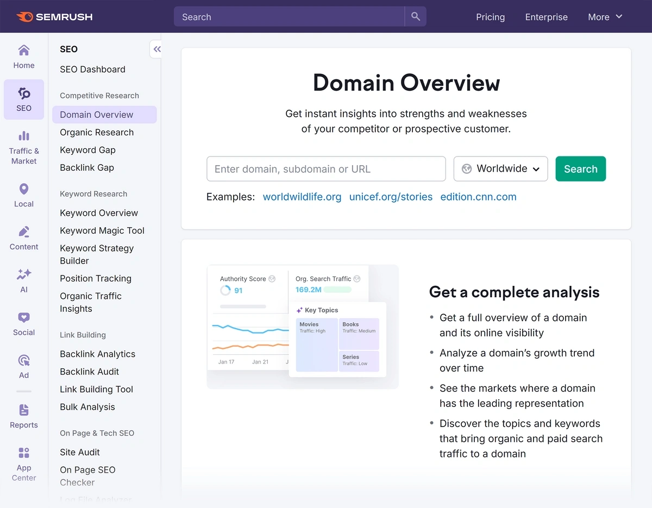The width and height of the screenshot is (652, 508).
Task: Collapse the SEO sidebar with double chevron
Action: [x=156, y=49]
